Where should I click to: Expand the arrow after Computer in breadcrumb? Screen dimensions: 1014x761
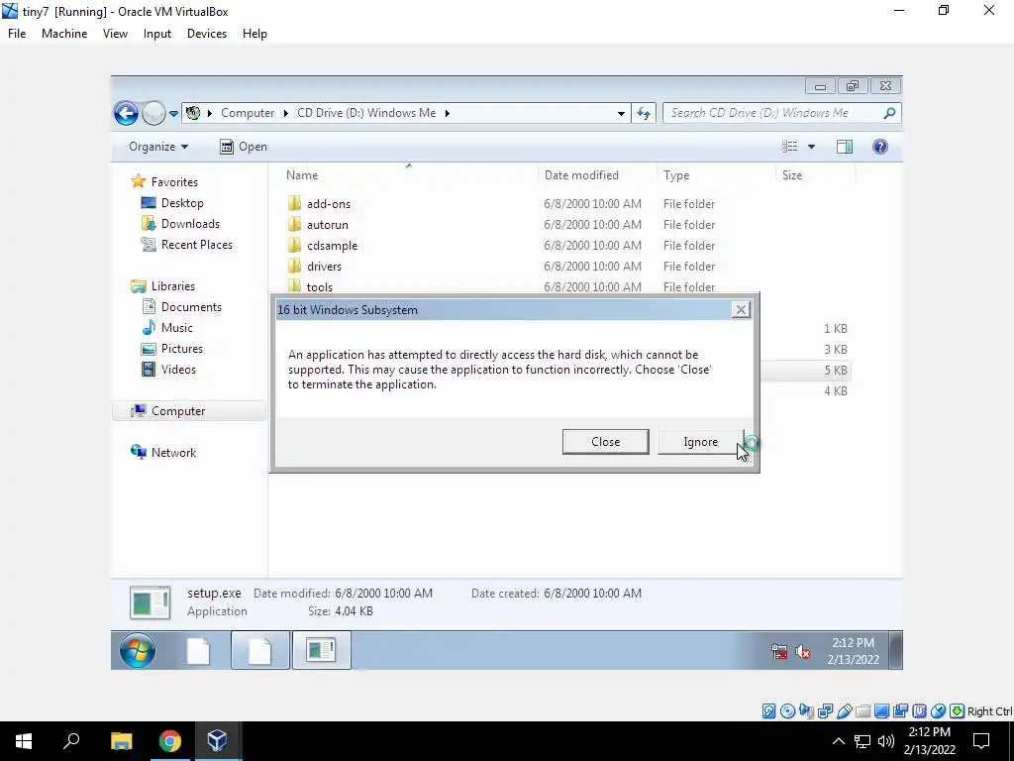pos(286,113)
